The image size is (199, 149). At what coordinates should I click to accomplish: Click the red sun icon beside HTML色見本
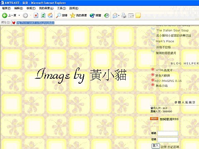[153, 70]
